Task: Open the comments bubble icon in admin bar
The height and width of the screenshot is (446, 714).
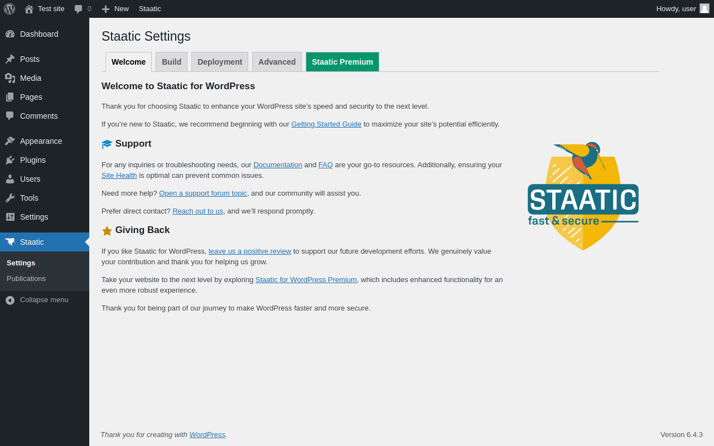Action: pos(78,9)
